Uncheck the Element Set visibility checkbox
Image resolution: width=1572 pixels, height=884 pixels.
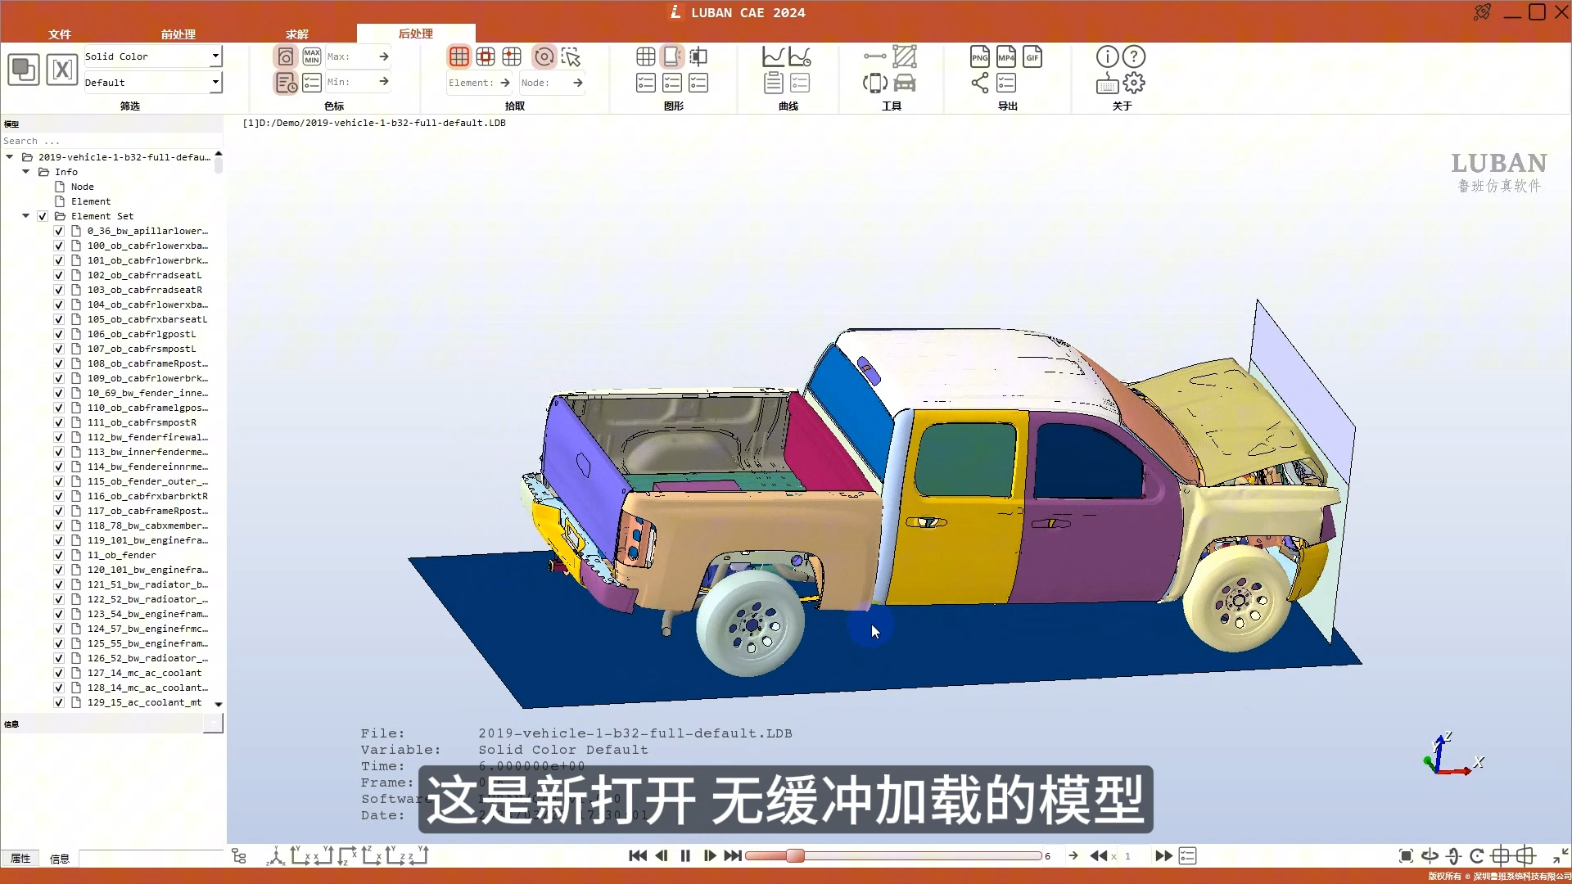point(41,216)
